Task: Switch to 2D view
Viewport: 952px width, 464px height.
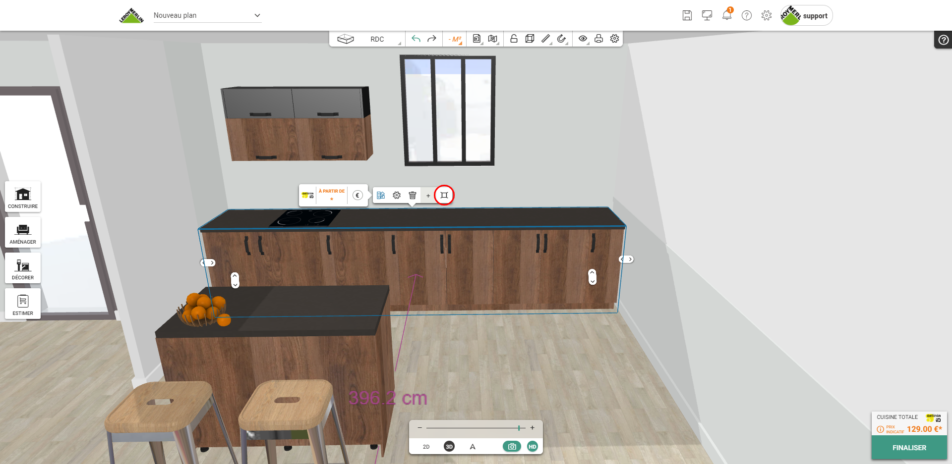Action: coord(426,447)
